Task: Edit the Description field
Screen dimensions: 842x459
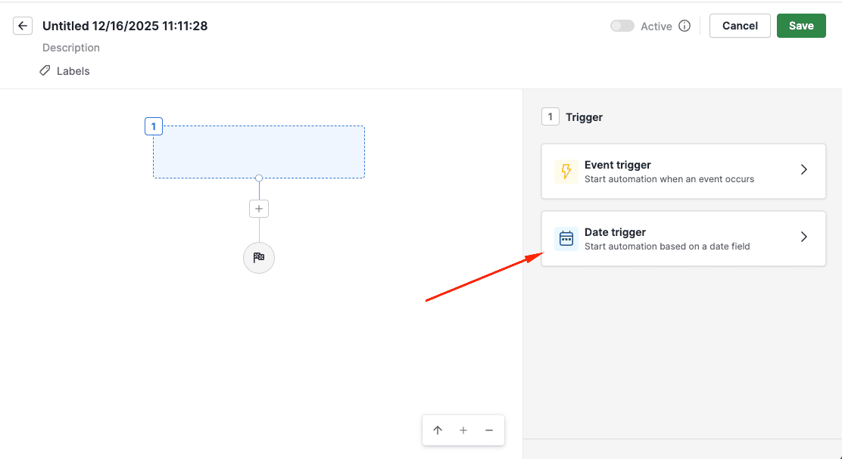Action: (71, 48)
